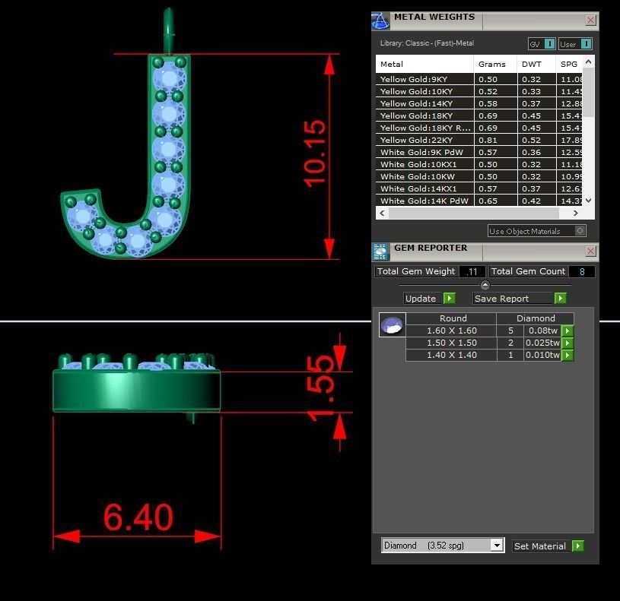Click the 0.010tw weight cell
The image size is (620, 601).
coord(542,355)
